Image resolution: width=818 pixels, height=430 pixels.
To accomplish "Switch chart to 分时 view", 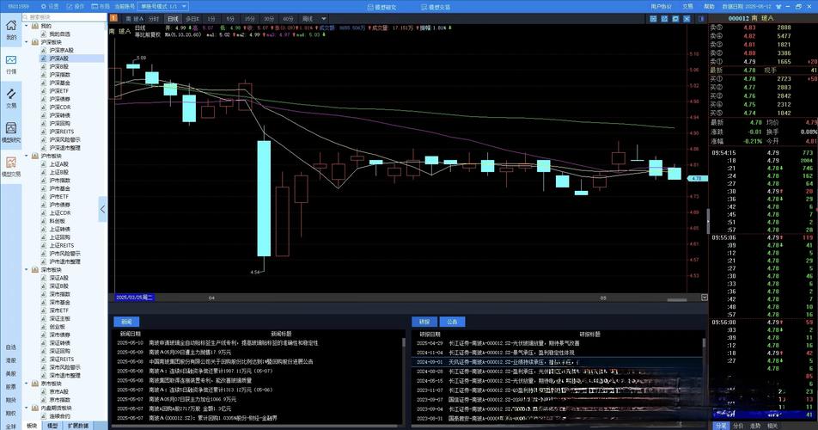I will (x=153, y=19).
